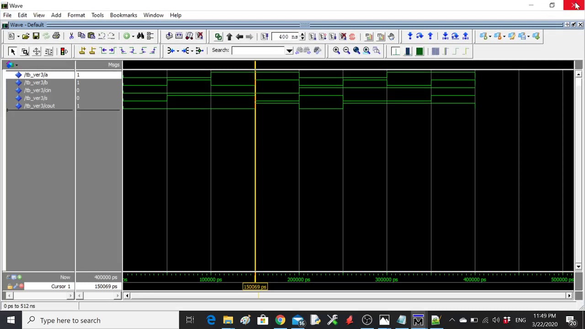Open the Edit menu
This screenshot has width=585, height=329.
point(22,15)
